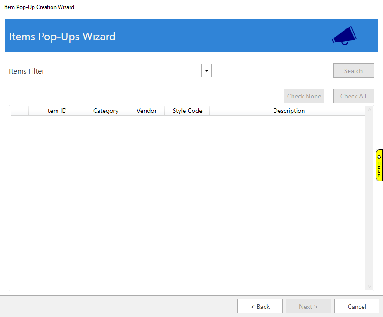
Task: Open the yellow HELP side tab
Action: tap(379, 168)
